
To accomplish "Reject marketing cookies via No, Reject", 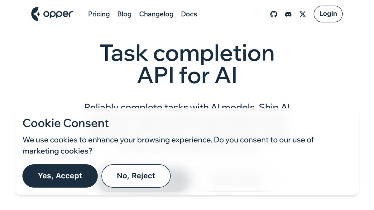I will click(136, 176).
